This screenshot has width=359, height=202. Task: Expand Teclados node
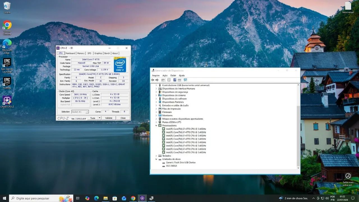point(157,156)
